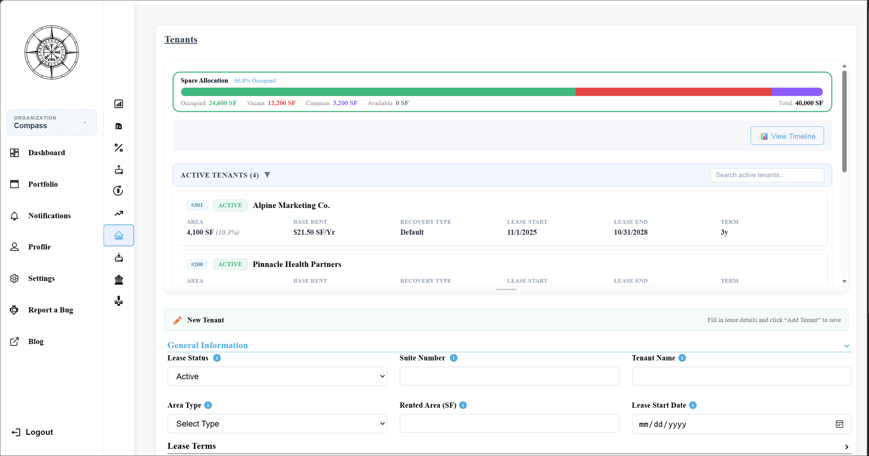
Task: Click the Tenants heading link
Action: point(181,39)
